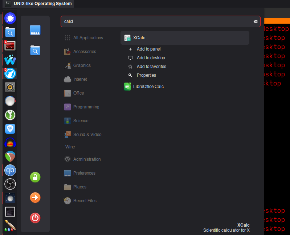Select the Science category

click(x=76, y=121)
